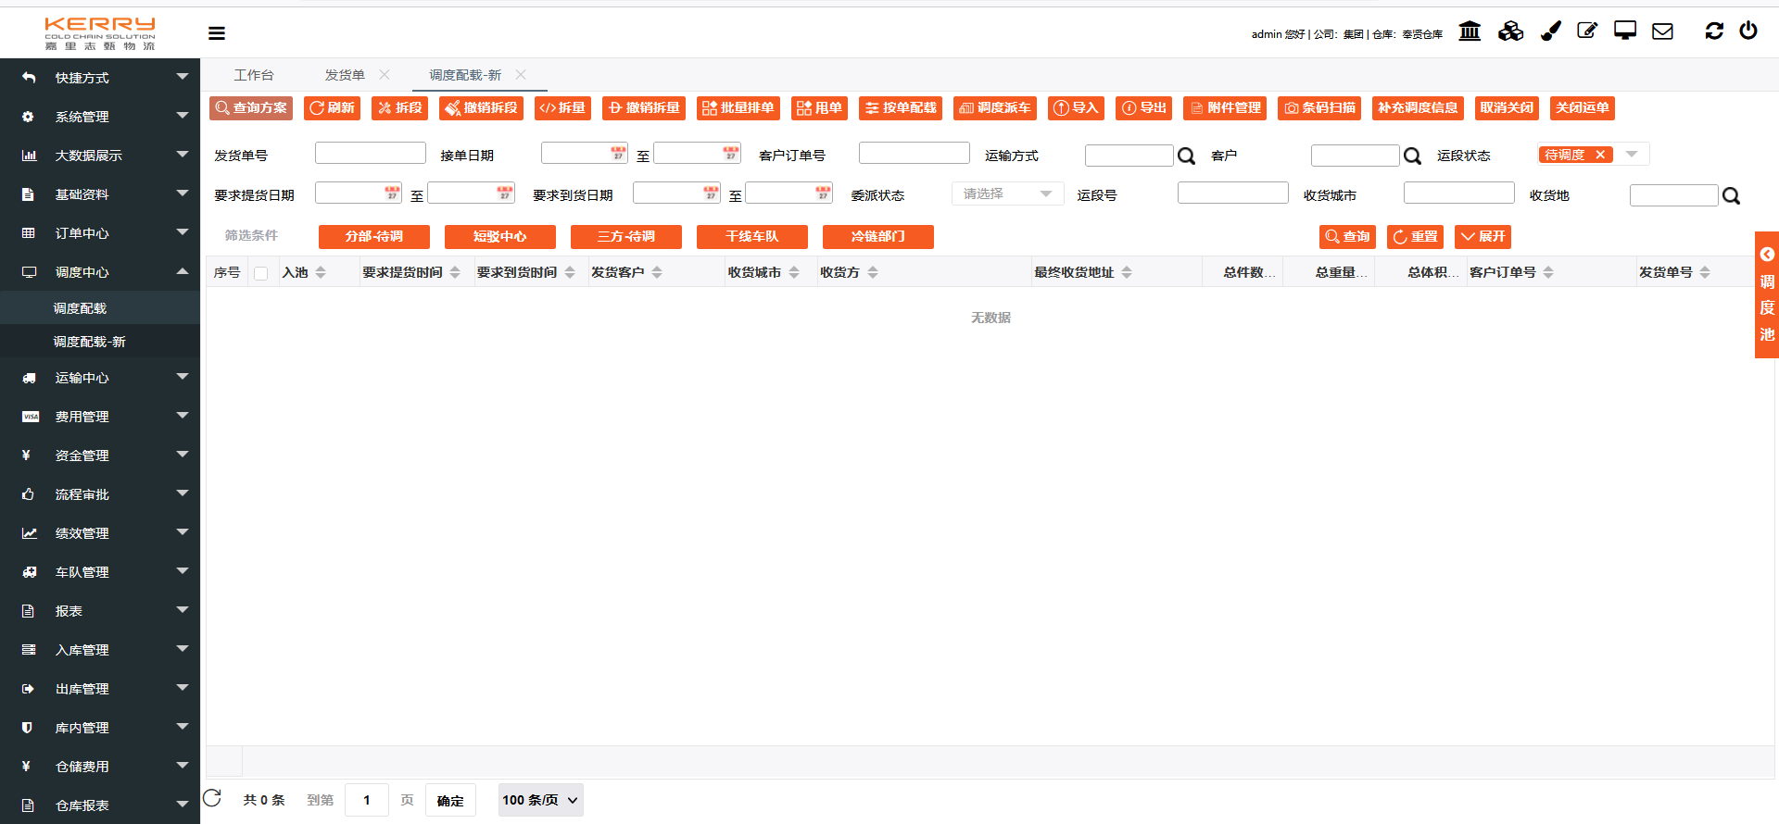Remove the 待调度 tag with its X
Viewport: 1779px width, 824px height.
[x=1600, y=155]
